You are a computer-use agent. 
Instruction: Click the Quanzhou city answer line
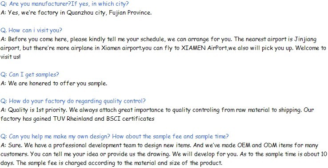click(x=76, y=13)
